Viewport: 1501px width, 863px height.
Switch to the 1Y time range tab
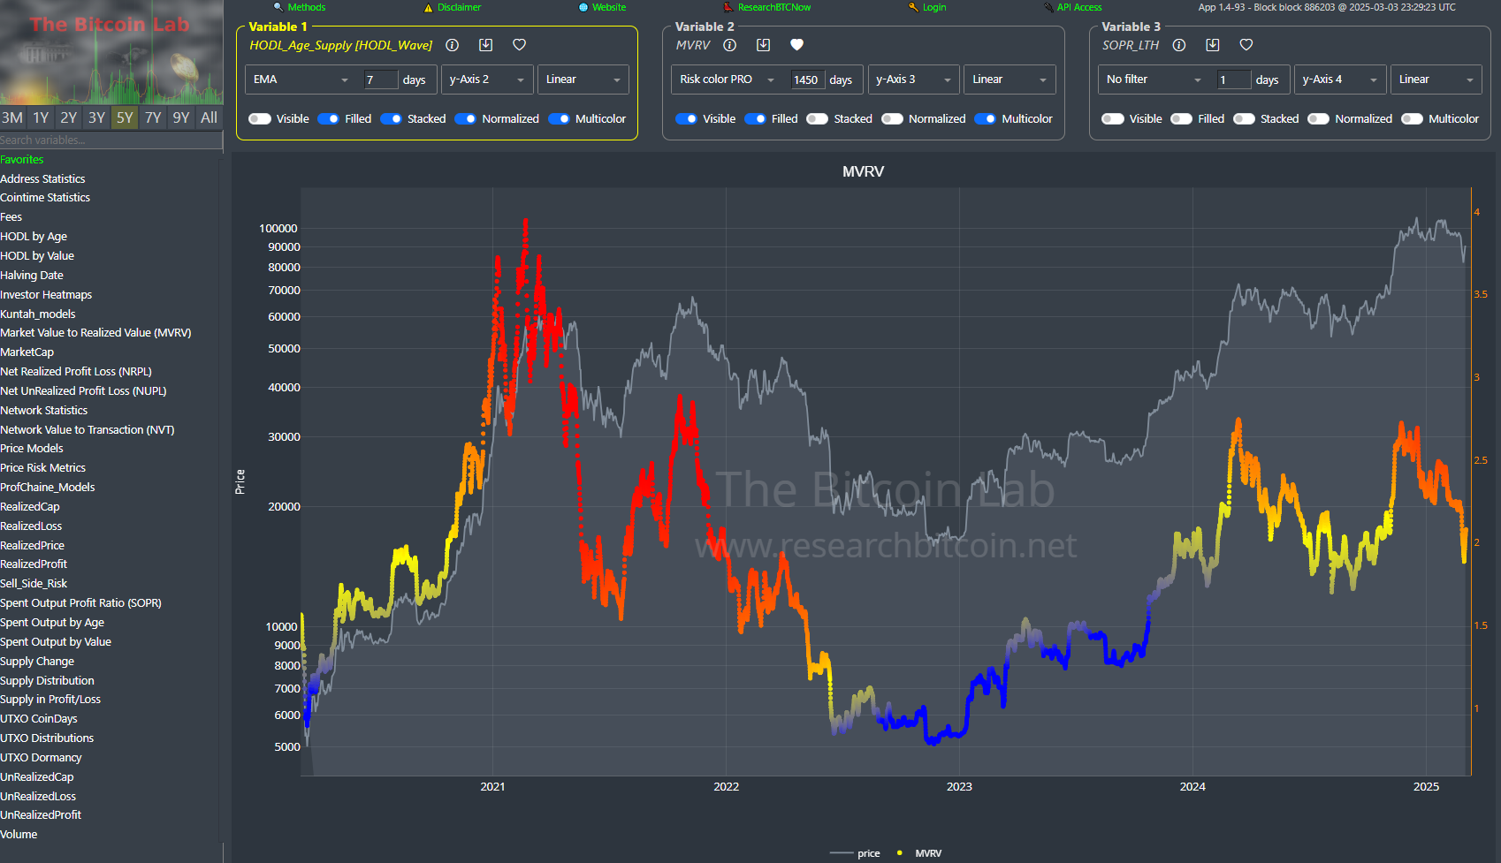coord(40,117)
